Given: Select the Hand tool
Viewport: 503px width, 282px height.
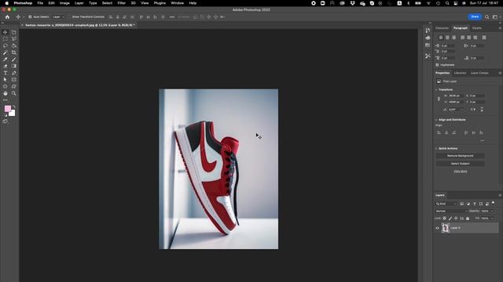Looking at the screenshot, I should coord(6,93).
